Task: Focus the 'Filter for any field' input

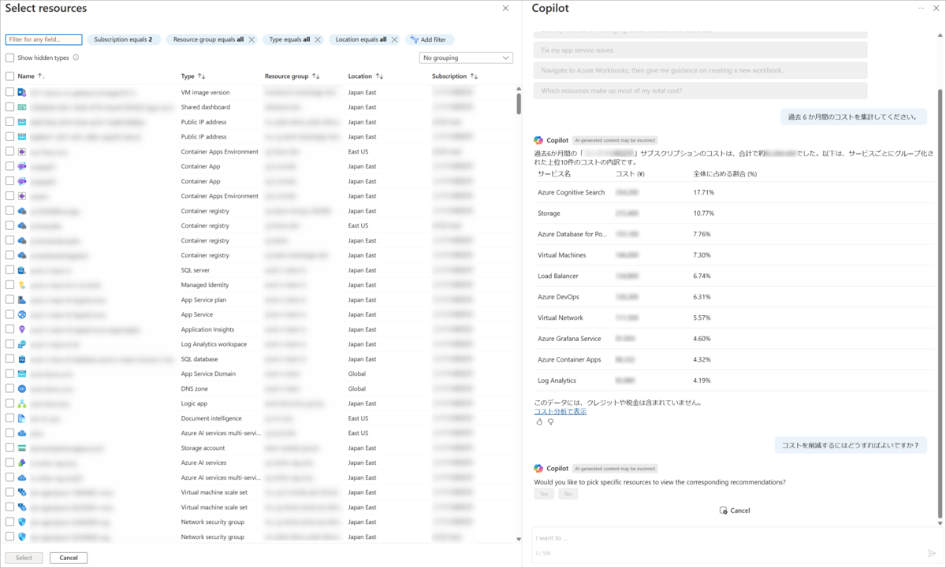Action: click(44, 39)
